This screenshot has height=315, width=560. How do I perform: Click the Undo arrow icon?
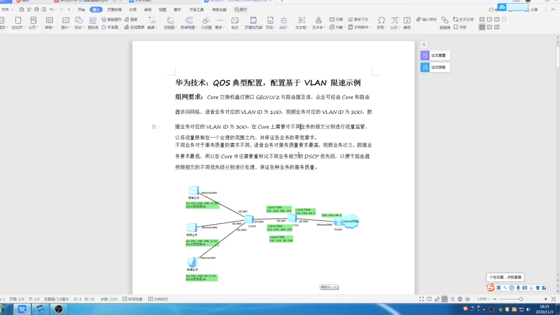(51, 10)
